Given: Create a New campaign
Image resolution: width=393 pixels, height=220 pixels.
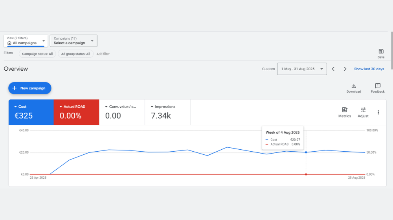Looking at the screenshot, I should (30, 88).
